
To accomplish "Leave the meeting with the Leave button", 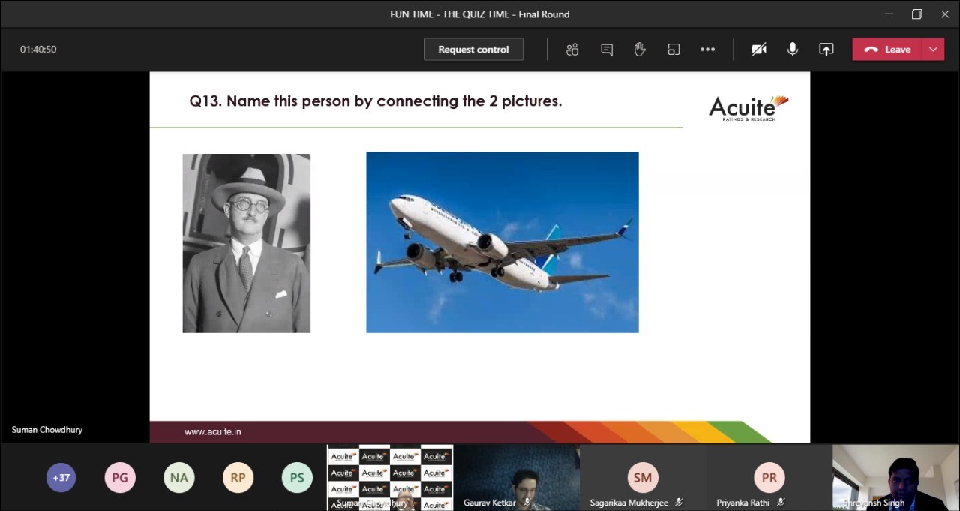I will click(x=888, y=50).
